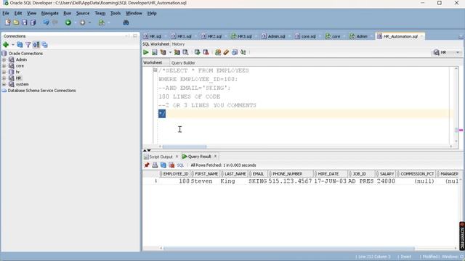The image size is (465, 261).
Task: Open the Navigate menu
Action: click(50, 13)
